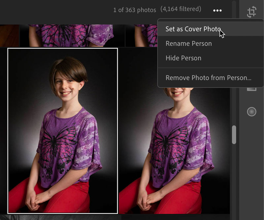264x220 pixels.
Task: Click the '1 of 363 photos' count
Action: [135, 10]
